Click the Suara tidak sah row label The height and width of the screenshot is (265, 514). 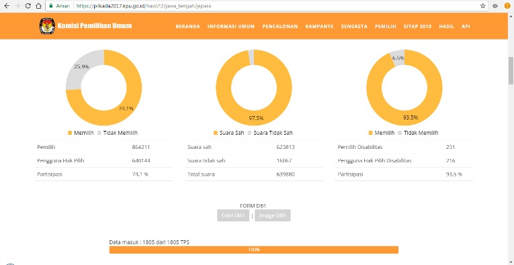point(206,161)
